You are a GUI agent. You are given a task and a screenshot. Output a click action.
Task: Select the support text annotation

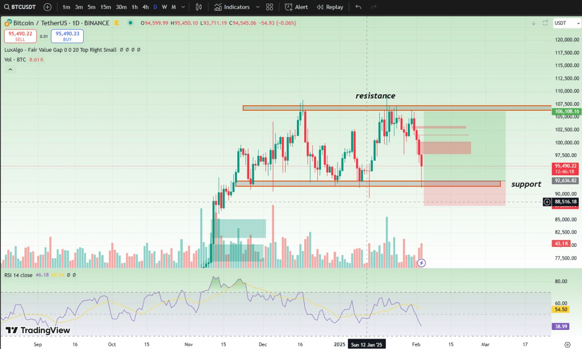pyautogui.click(x=526, y=184)
